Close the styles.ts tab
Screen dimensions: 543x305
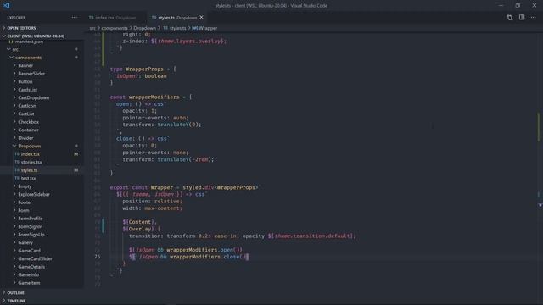pos(202,17)
